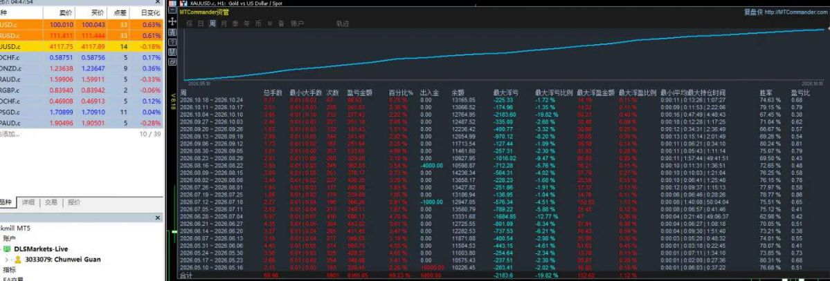Switch to the 详细 tab in Market Watch

[28, 202]
